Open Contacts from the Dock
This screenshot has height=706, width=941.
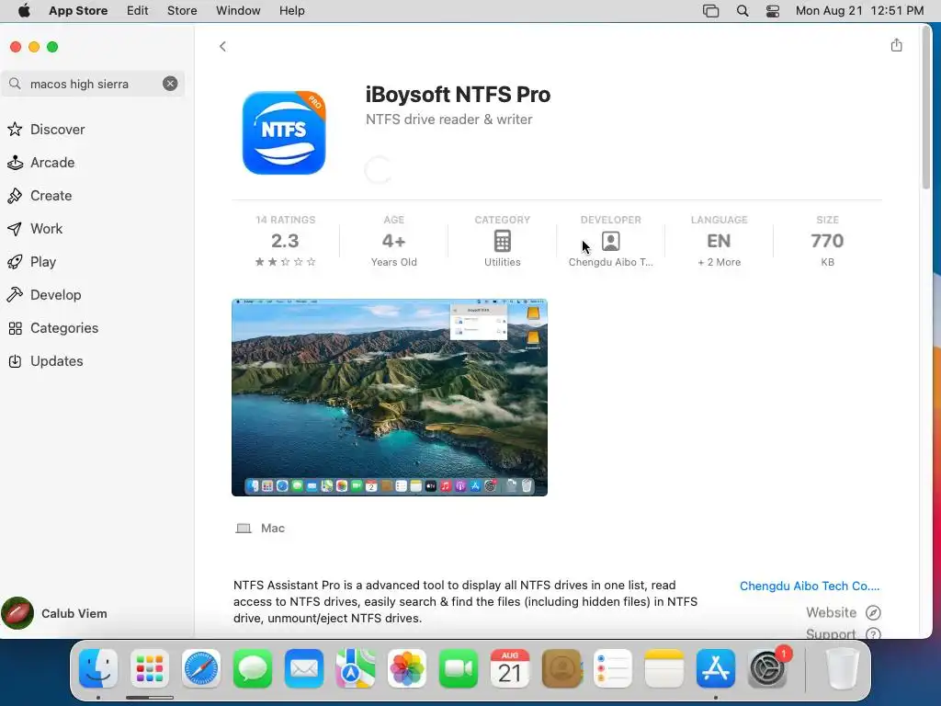561,667
